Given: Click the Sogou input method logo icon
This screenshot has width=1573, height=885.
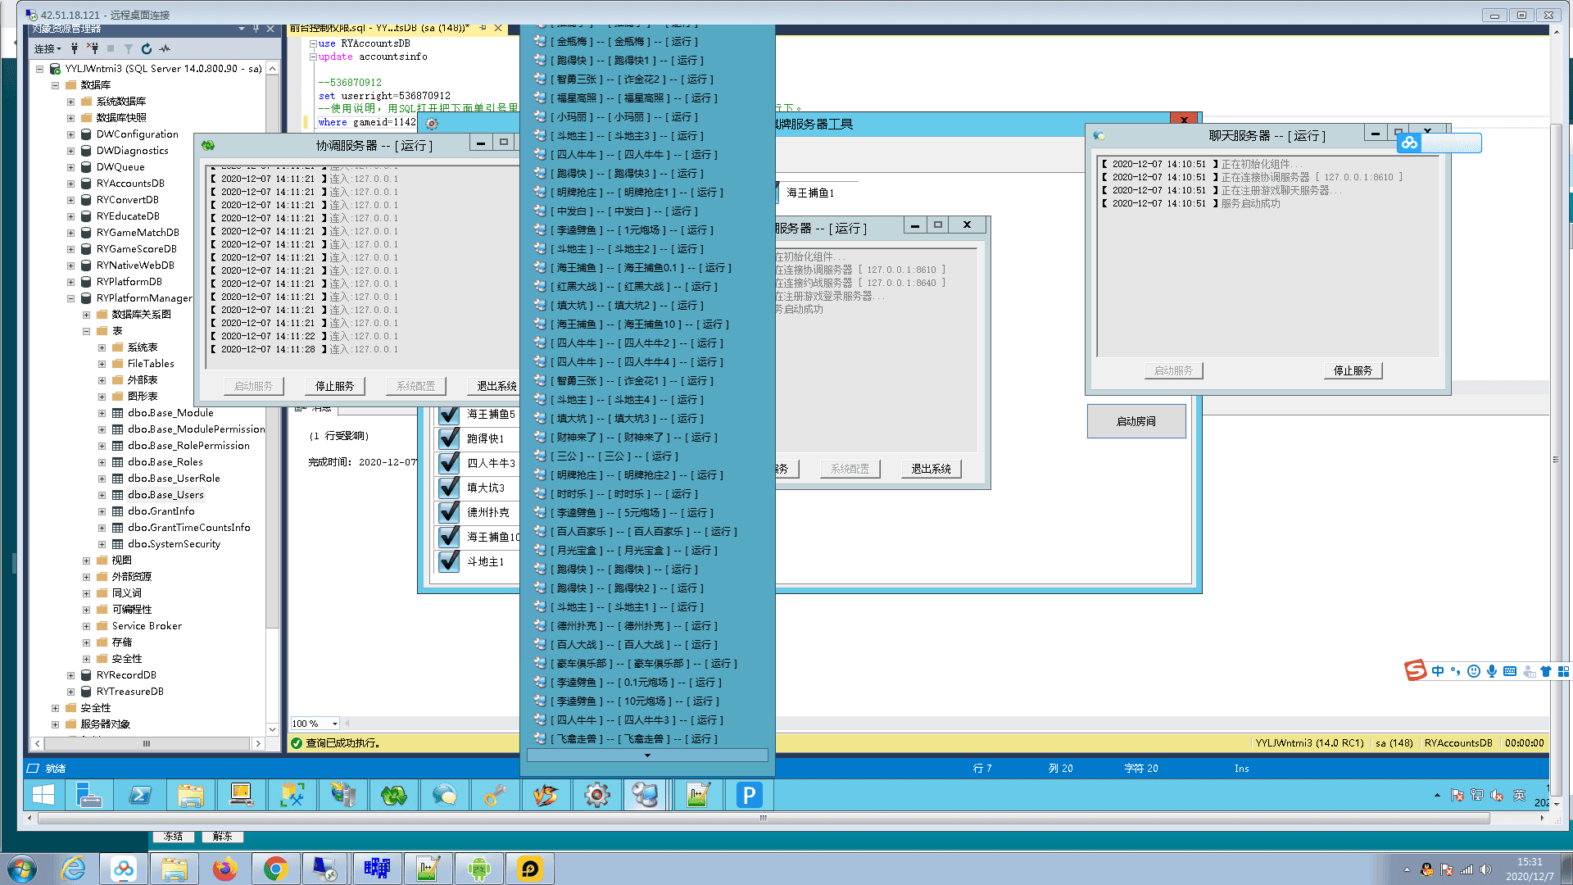Looking at the screenshot, I should point(1415,671).
